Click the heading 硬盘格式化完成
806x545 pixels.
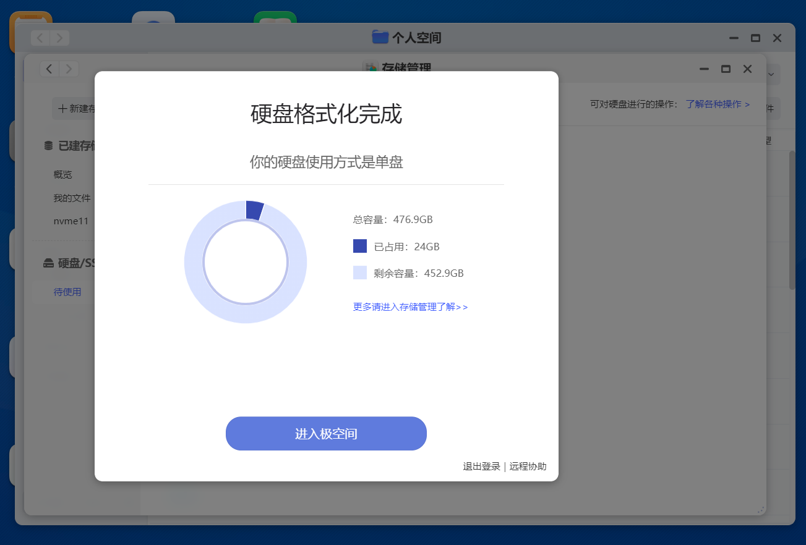[326, 114]
